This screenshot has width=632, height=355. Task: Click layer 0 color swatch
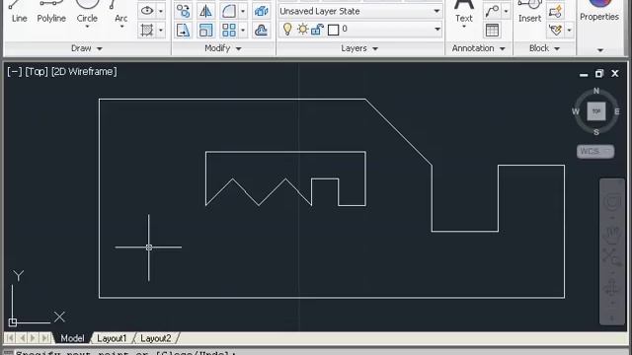tap(333, 30)
